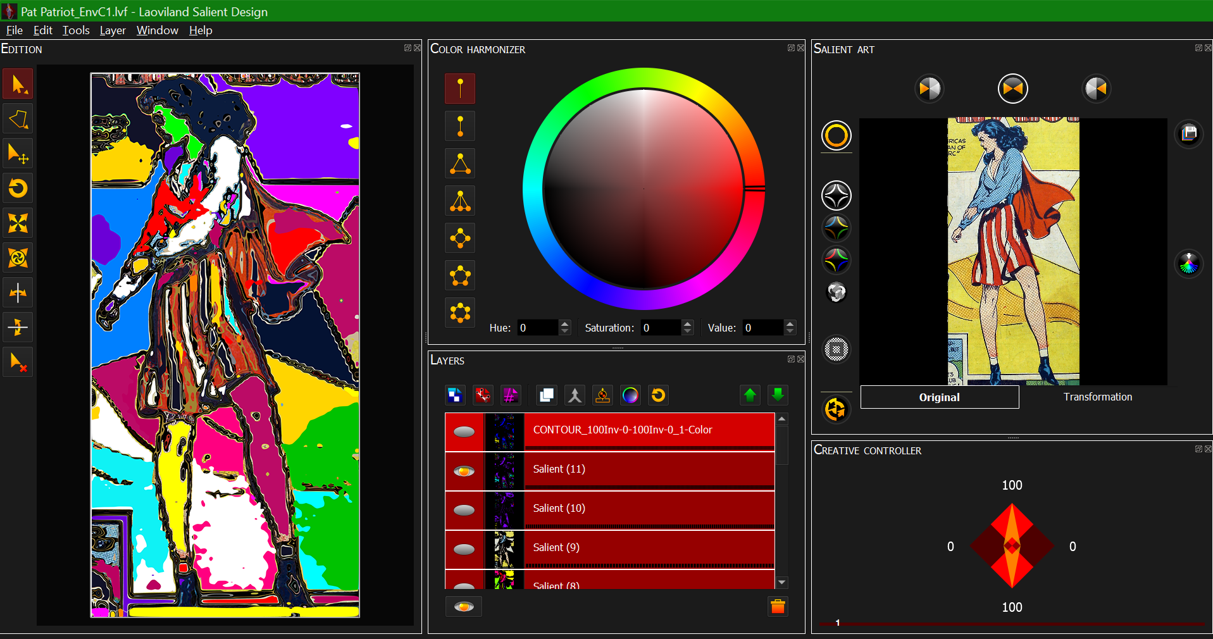Show the Salient (9) layer
1213x639 pixels.
(464, 550)
